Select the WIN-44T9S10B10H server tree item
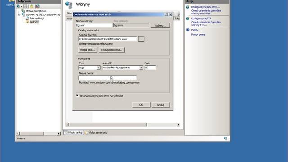This screenshot has height=162, width=288. pos(43,14)
